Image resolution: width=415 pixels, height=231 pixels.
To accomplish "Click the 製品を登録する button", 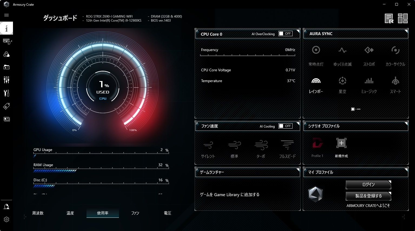I will pyautogui.click(x=368, y=196).
